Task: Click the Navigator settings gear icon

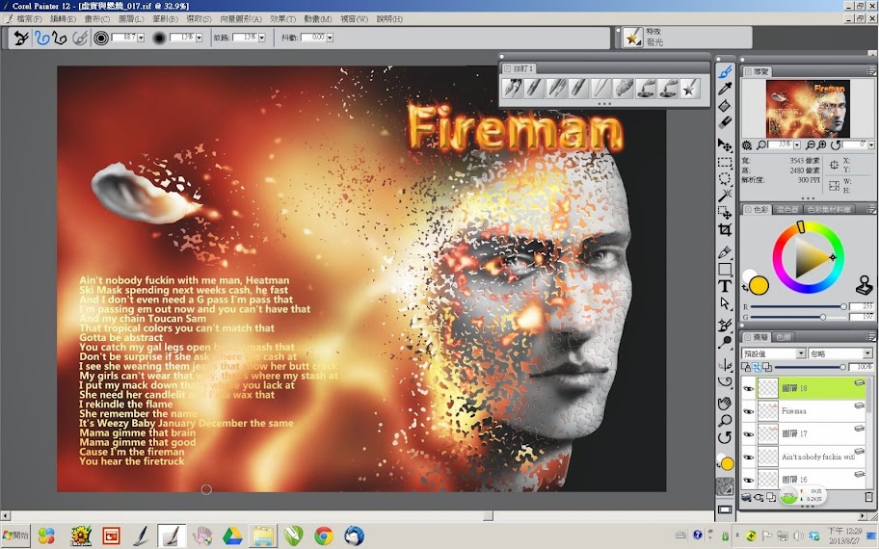Action: (x=747, y=145)
